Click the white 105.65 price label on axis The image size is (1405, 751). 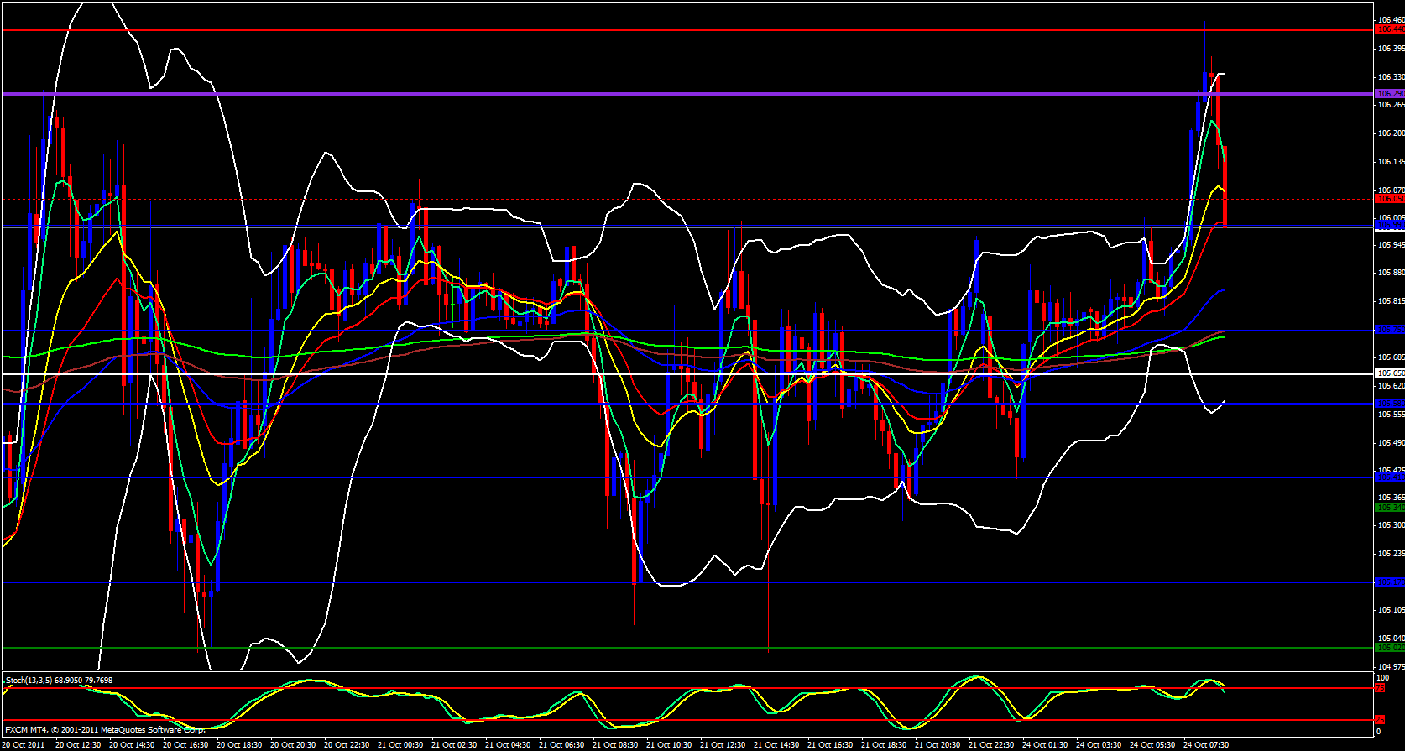click(x=1389, y=373)
